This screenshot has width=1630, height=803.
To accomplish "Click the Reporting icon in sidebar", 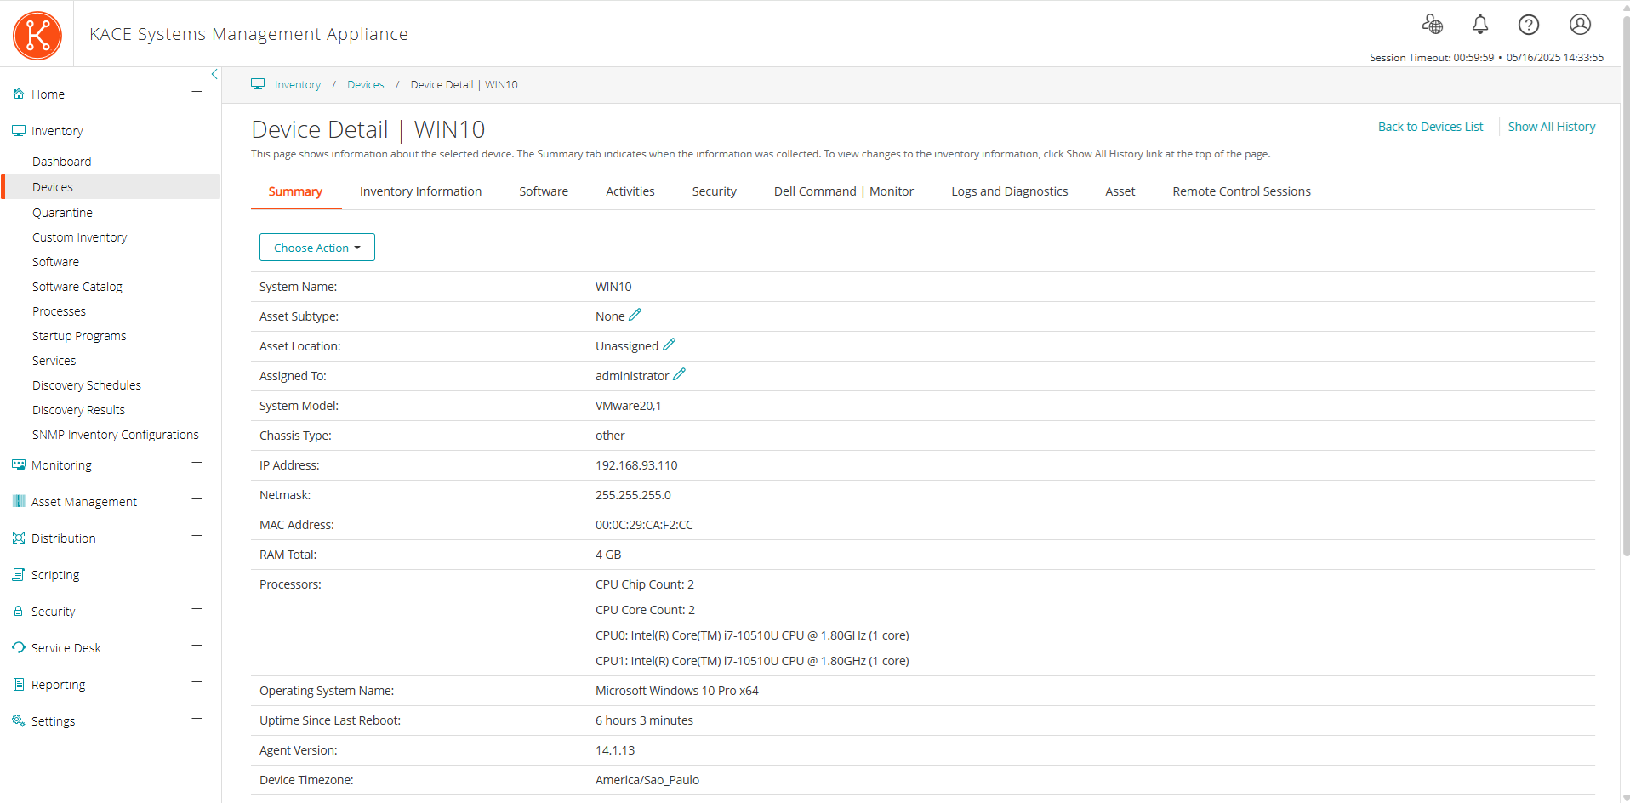I will 19,685.
